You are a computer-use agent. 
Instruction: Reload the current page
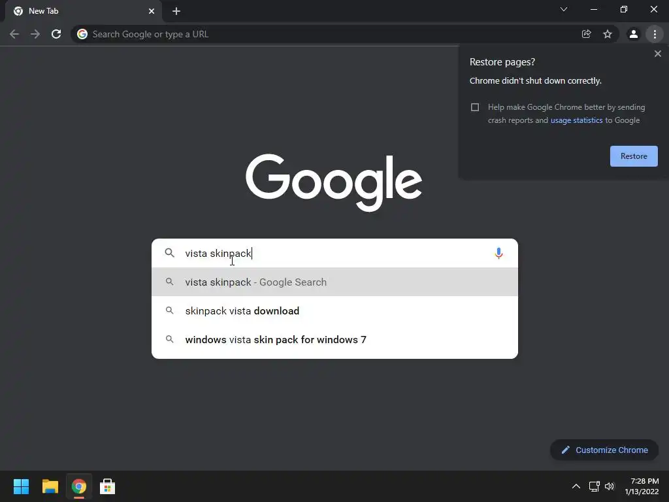pos(56,34)
